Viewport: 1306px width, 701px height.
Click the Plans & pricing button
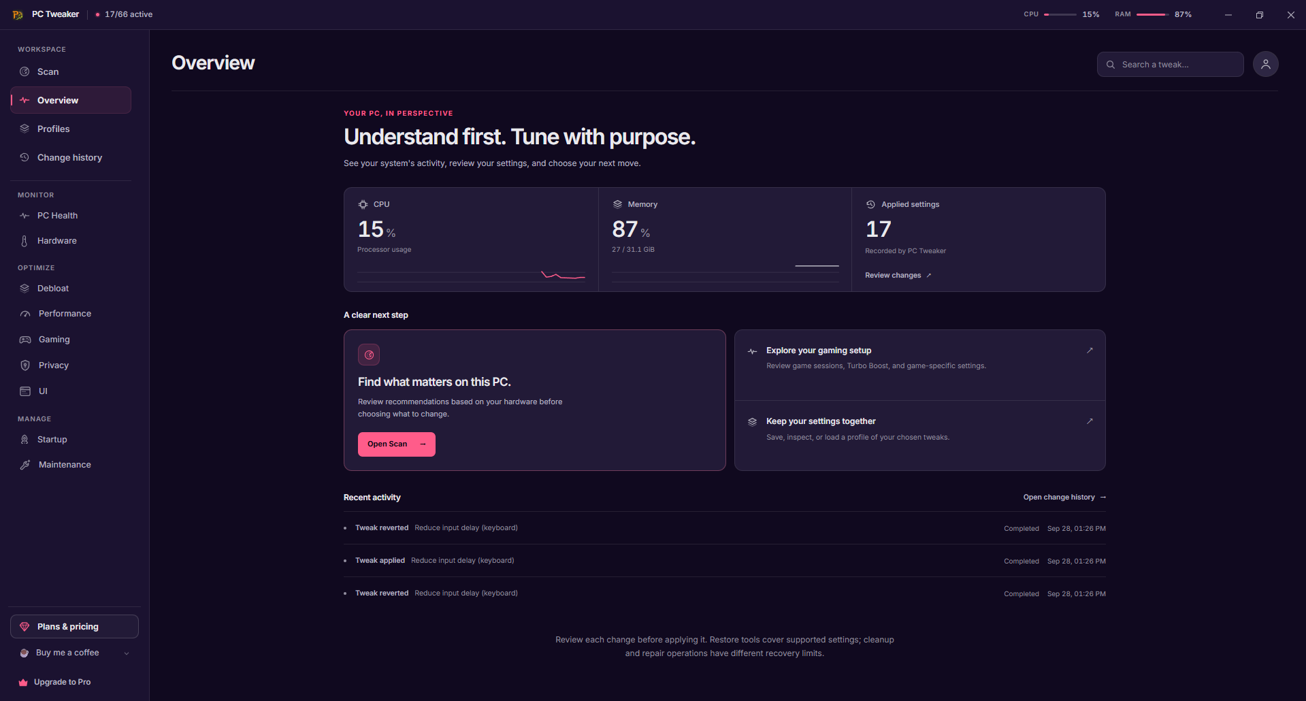(74, 627)
